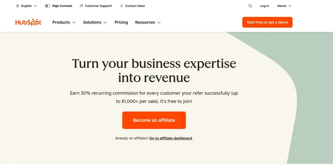Open the Solutions navigation menu
The height and width of the screenshot is (165, 333).
tap(95, 22)
